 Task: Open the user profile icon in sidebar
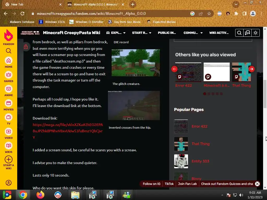(9, 183)
